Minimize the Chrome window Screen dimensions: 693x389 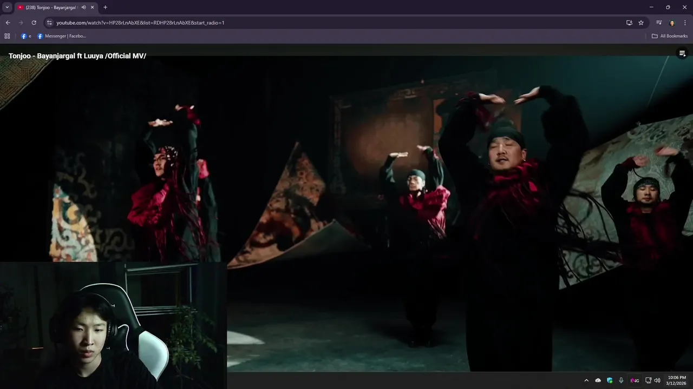coord(651,7)
